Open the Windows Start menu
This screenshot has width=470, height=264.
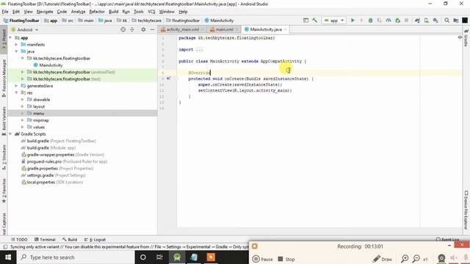[x=8, y=257]
